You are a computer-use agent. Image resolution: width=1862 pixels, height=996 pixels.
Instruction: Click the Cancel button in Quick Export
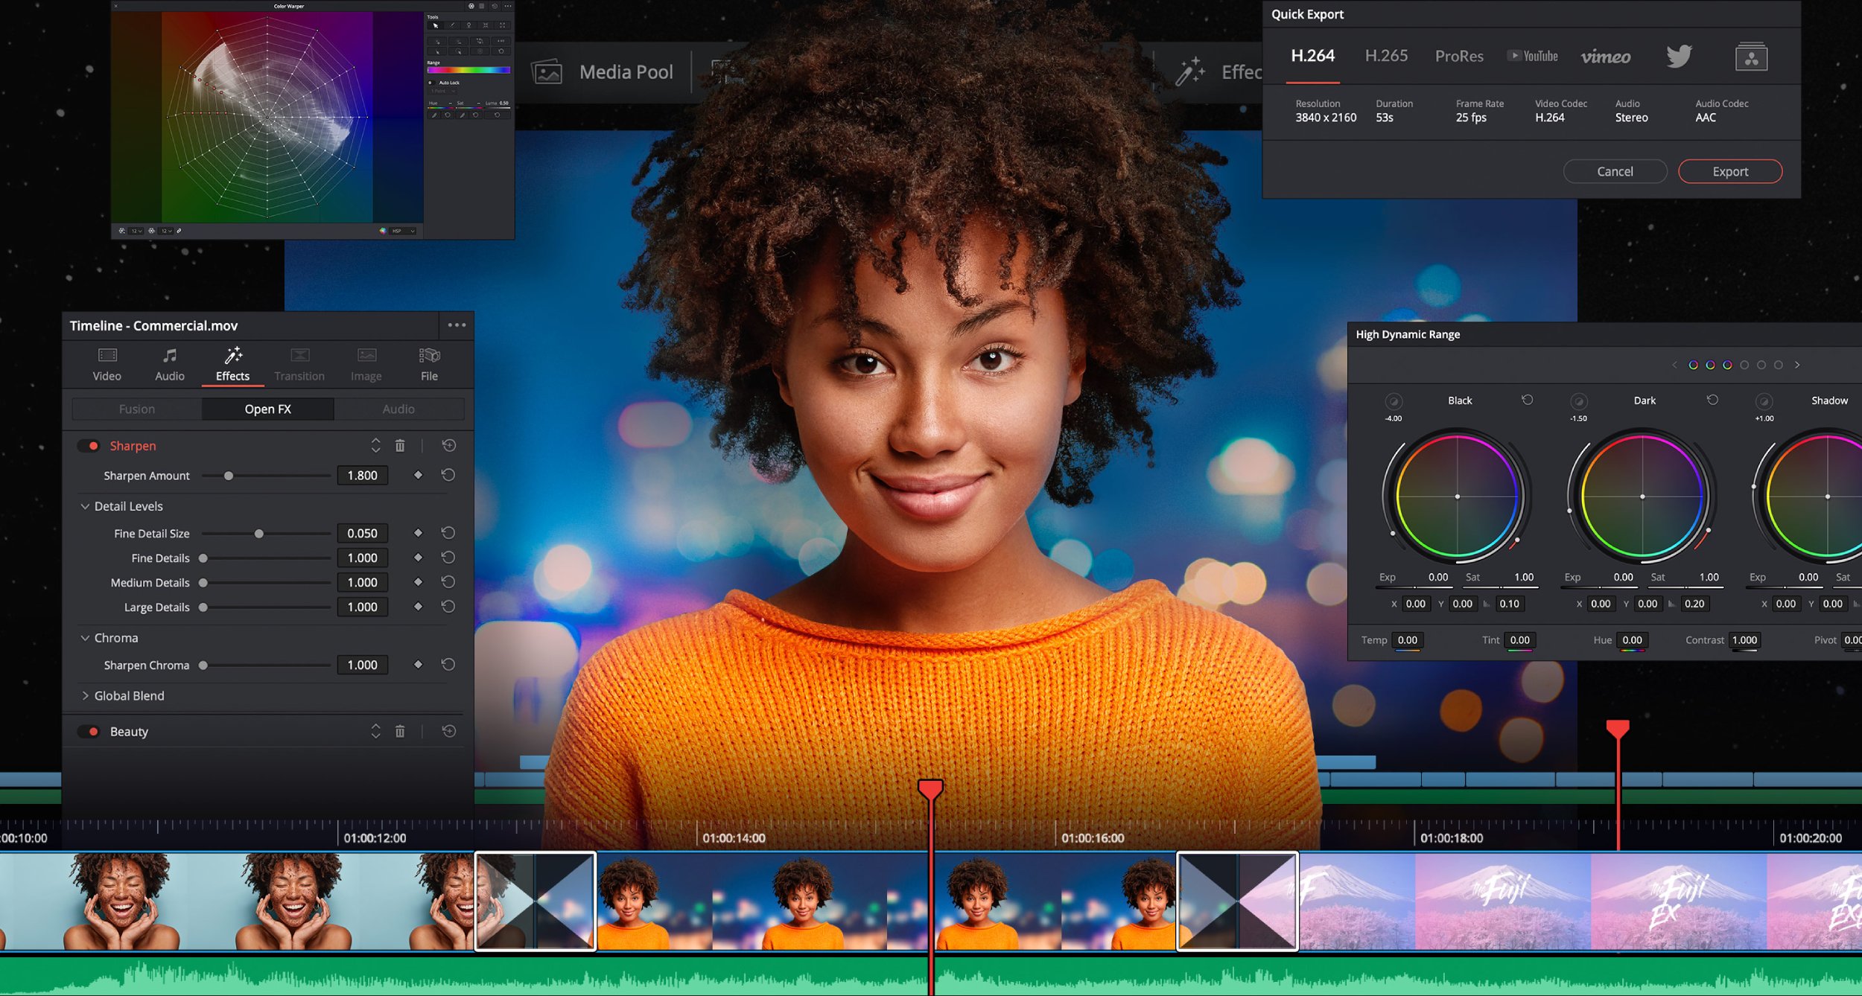[x=1615, y=171]
